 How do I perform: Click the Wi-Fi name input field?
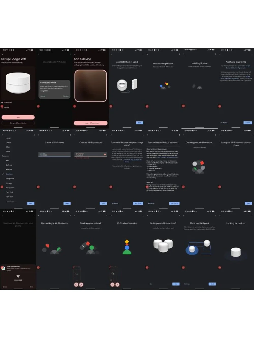54,154
